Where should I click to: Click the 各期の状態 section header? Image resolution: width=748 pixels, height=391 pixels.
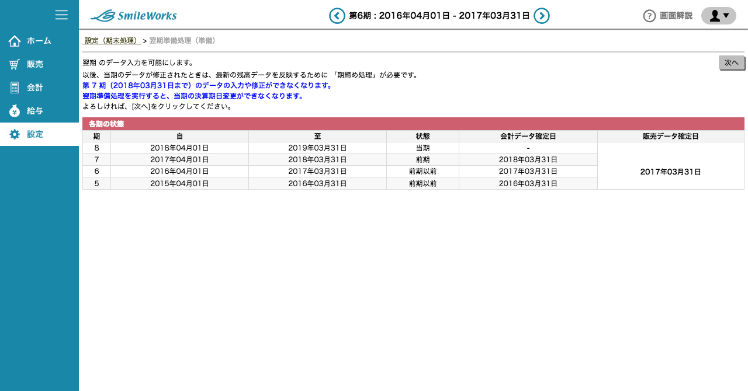(413, 124)
